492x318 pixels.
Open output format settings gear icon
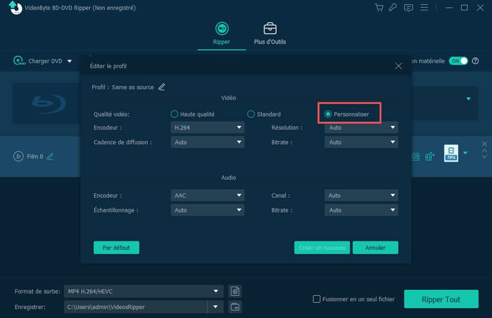[x=234, y=291]
